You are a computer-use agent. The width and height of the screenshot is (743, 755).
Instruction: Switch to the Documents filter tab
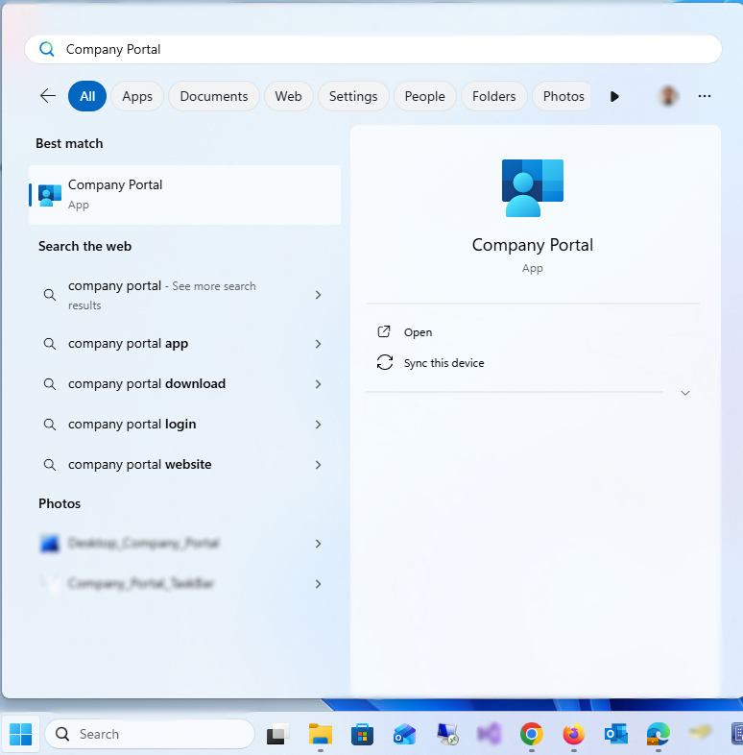tap(214, 96)
